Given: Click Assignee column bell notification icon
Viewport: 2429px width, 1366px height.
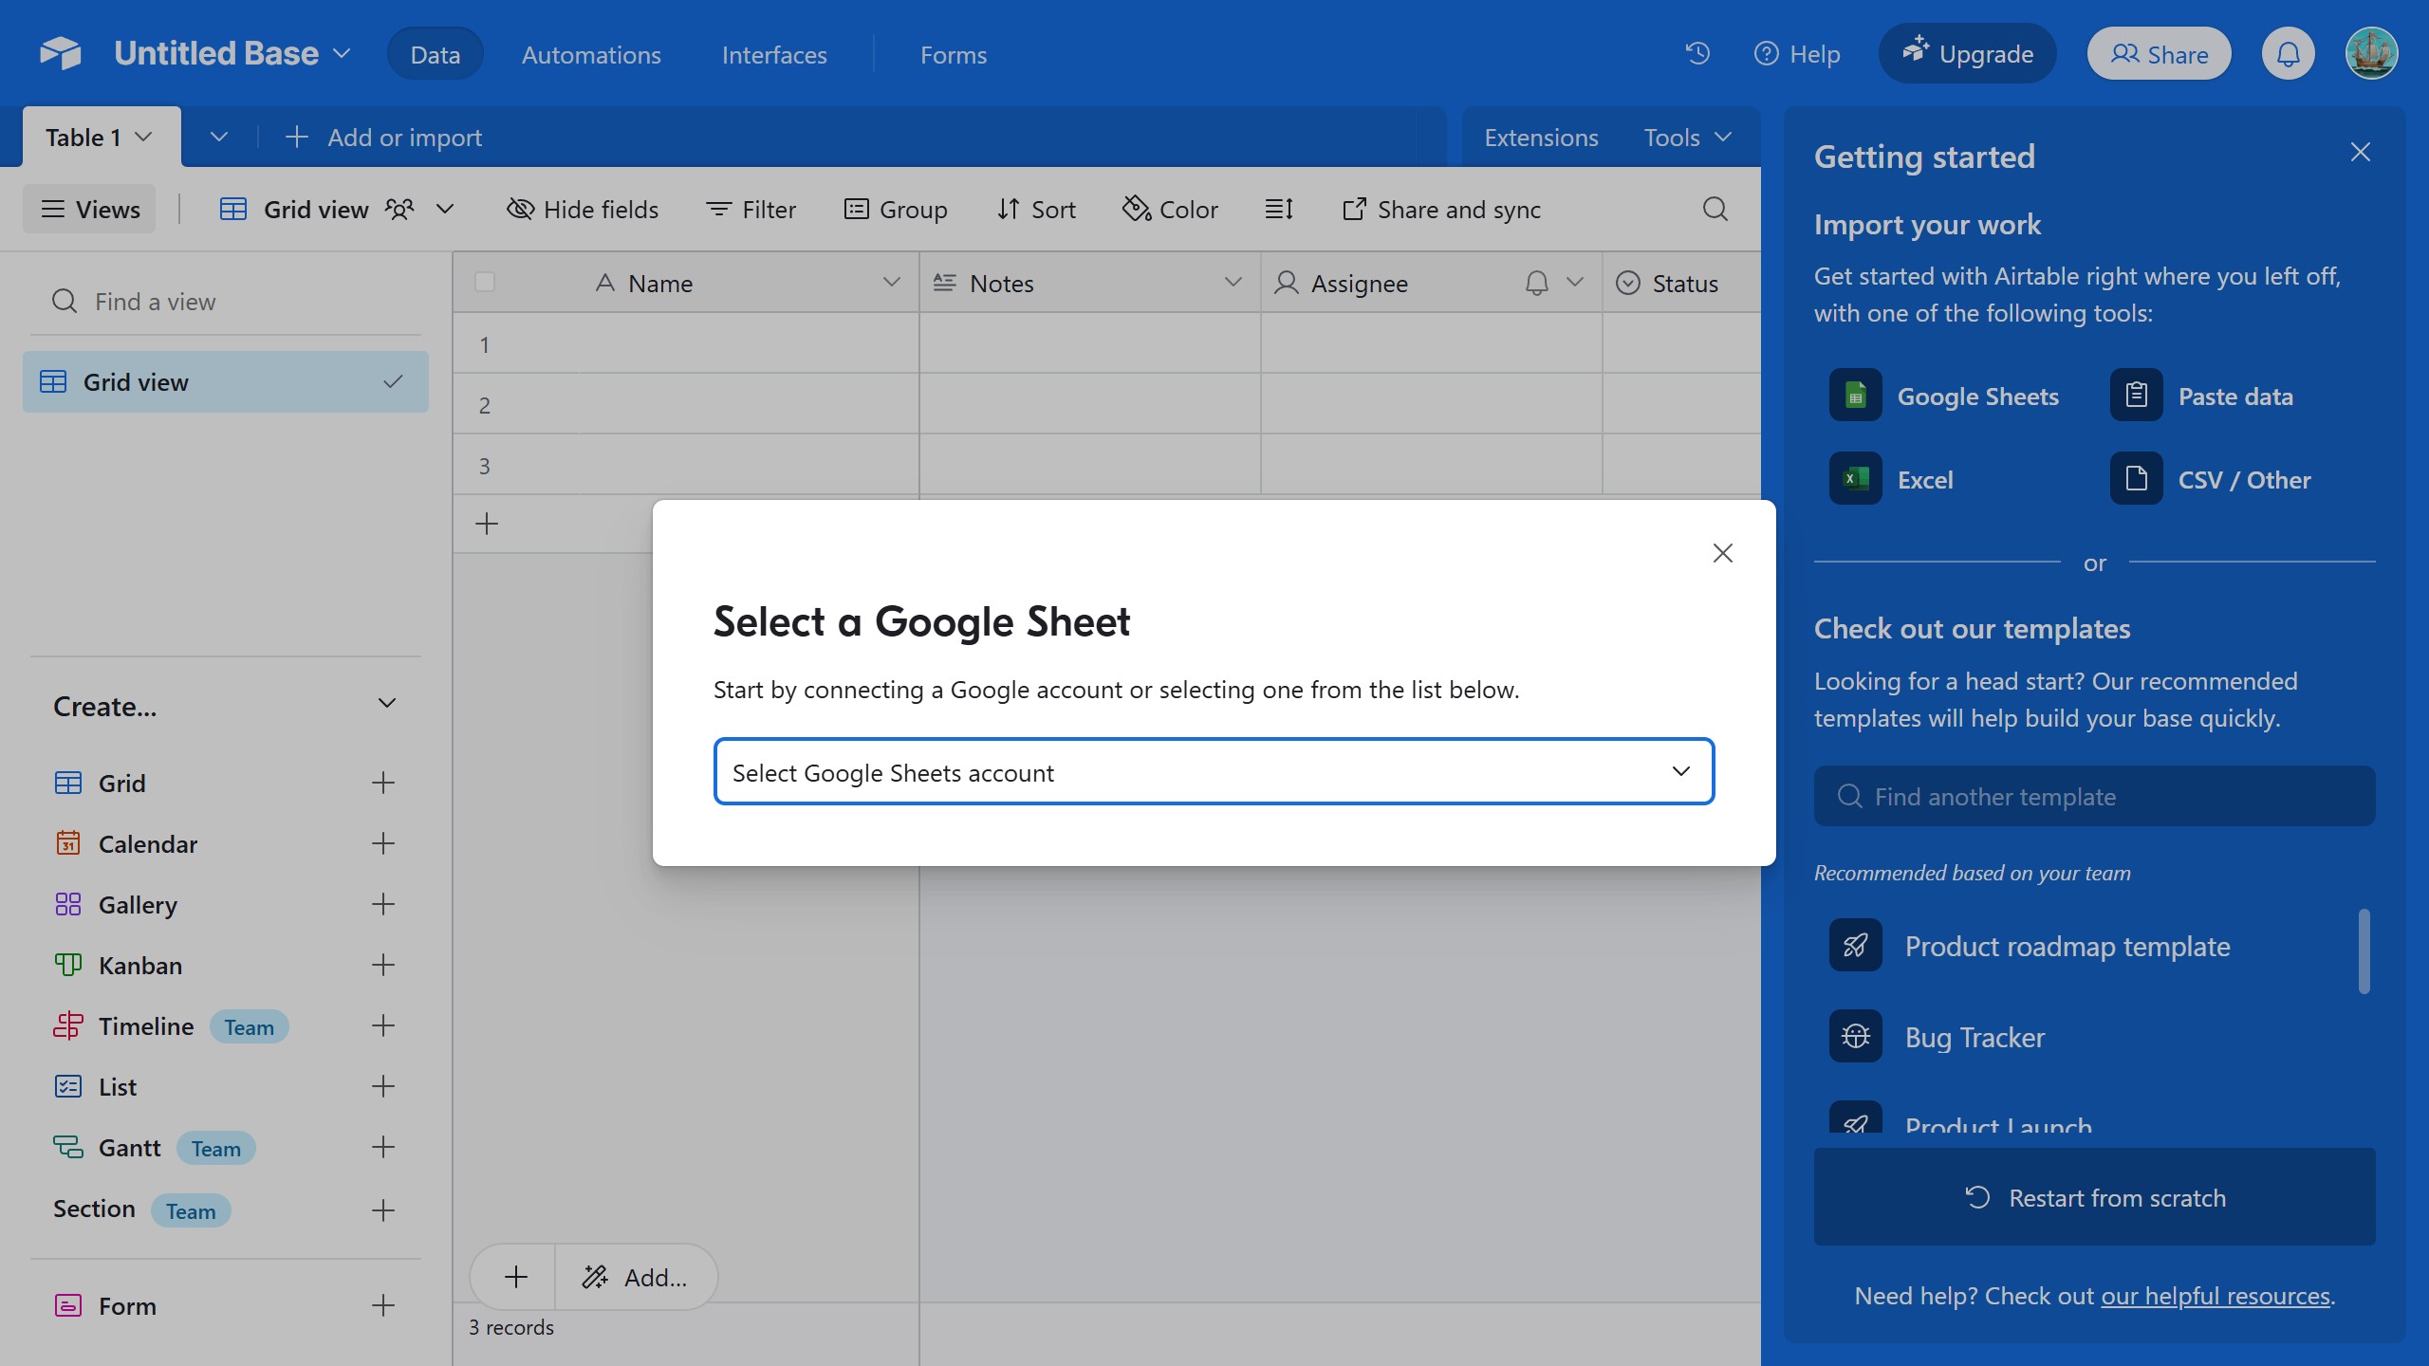Looking at the screenshot, I should (1536, 282).
